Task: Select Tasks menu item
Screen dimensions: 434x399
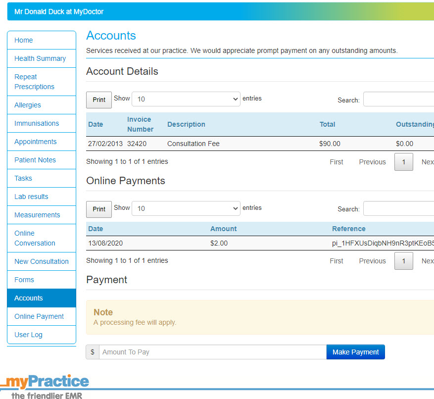Action: coord(42,178)
